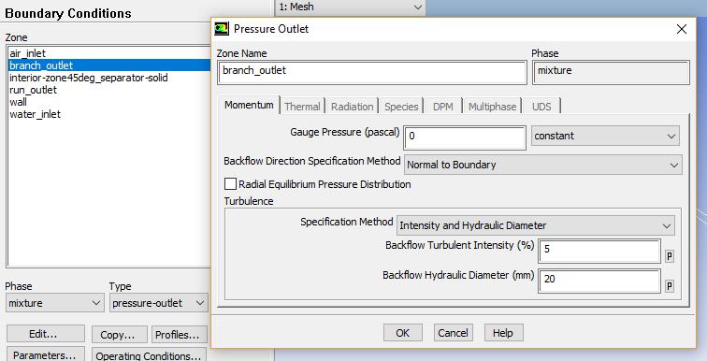The image size is (707, 361).
Task: Click the Cancel button
Action: pyautogui.click(x=454, y=333)
